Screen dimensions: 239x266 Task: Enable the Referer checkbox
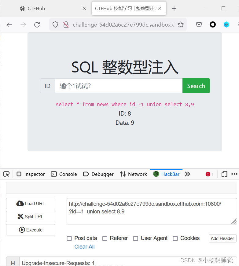pyautogui.click(x=105, y=238)
